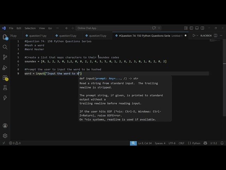Open the Selection menu

[30, 28]
